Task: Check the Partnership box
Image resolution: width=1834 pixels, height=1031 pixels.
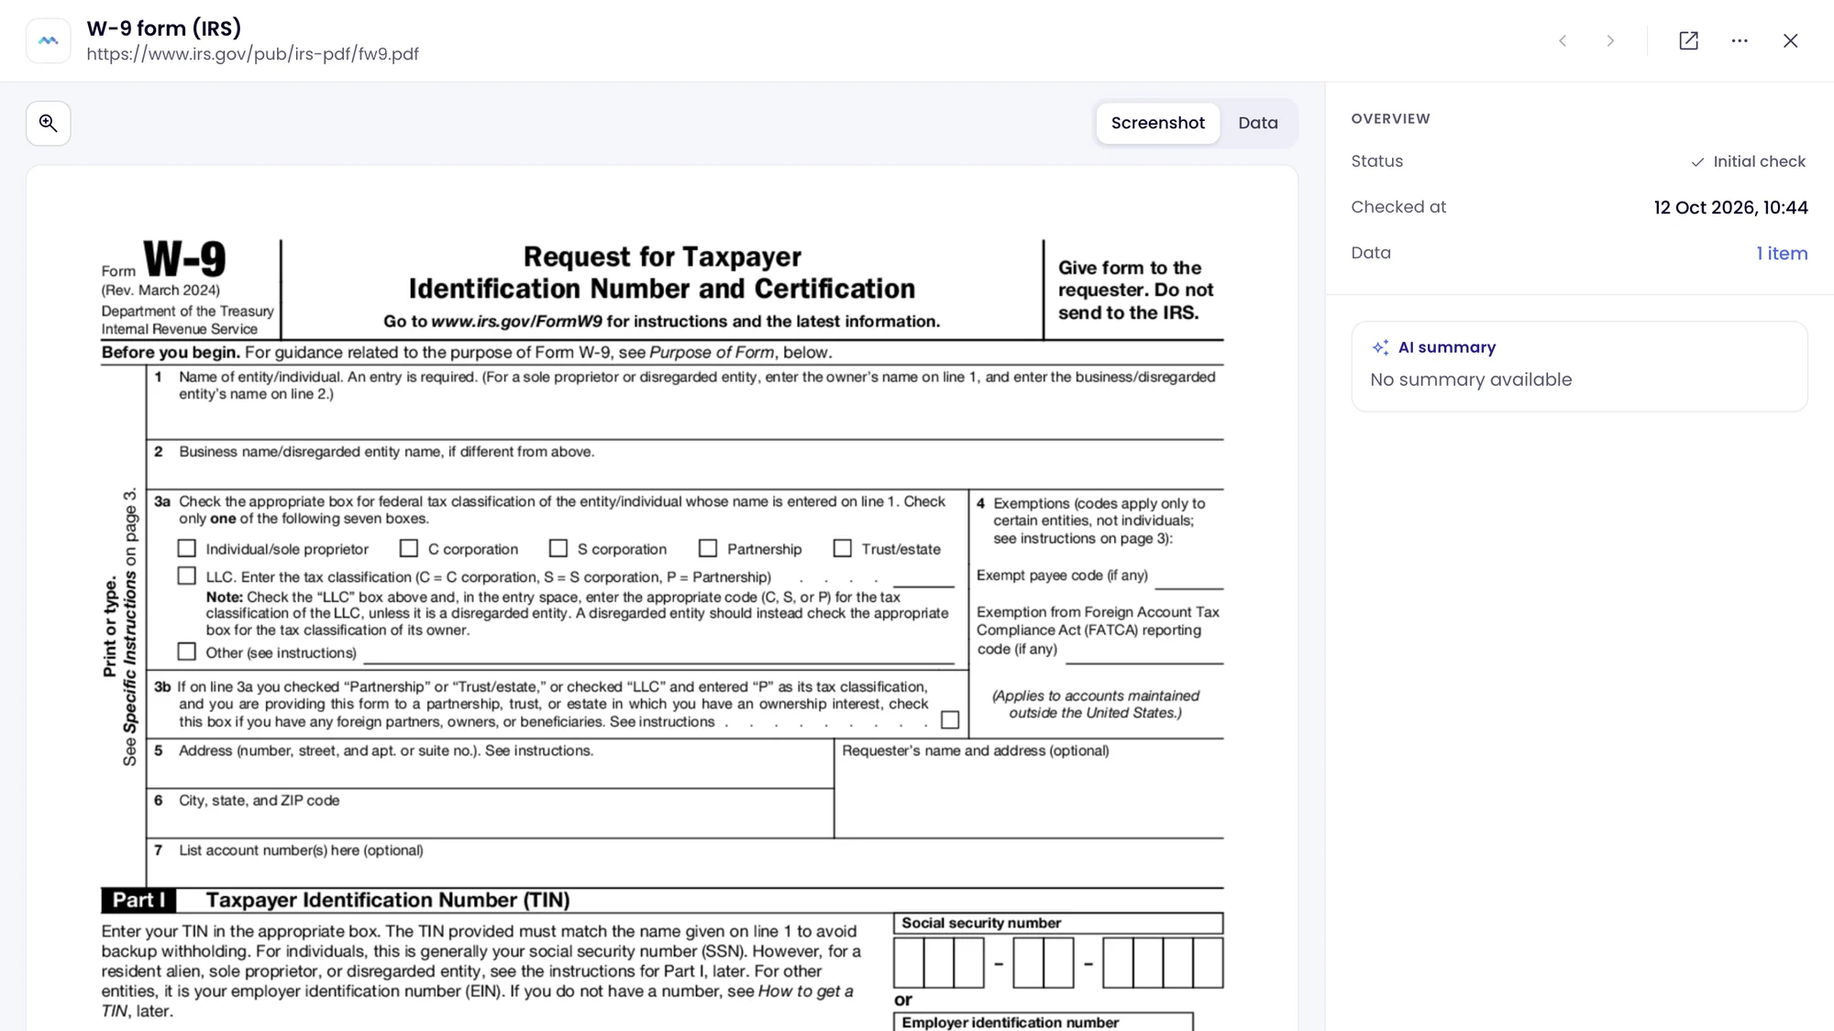Action: click(708, 548)
